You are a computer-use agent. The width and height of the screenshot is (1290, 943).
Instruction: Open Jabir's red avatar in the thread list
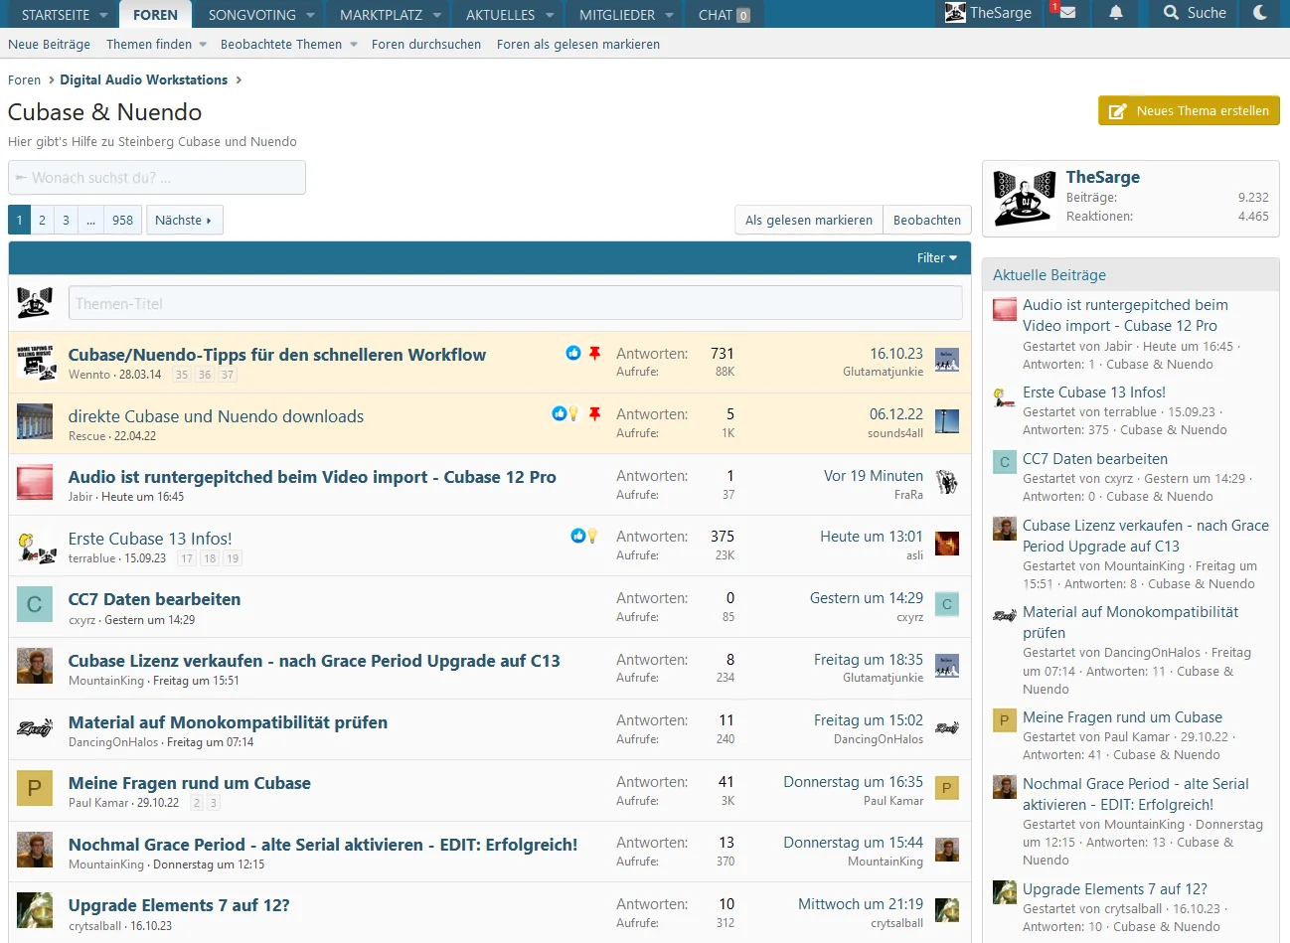point(35,483)
